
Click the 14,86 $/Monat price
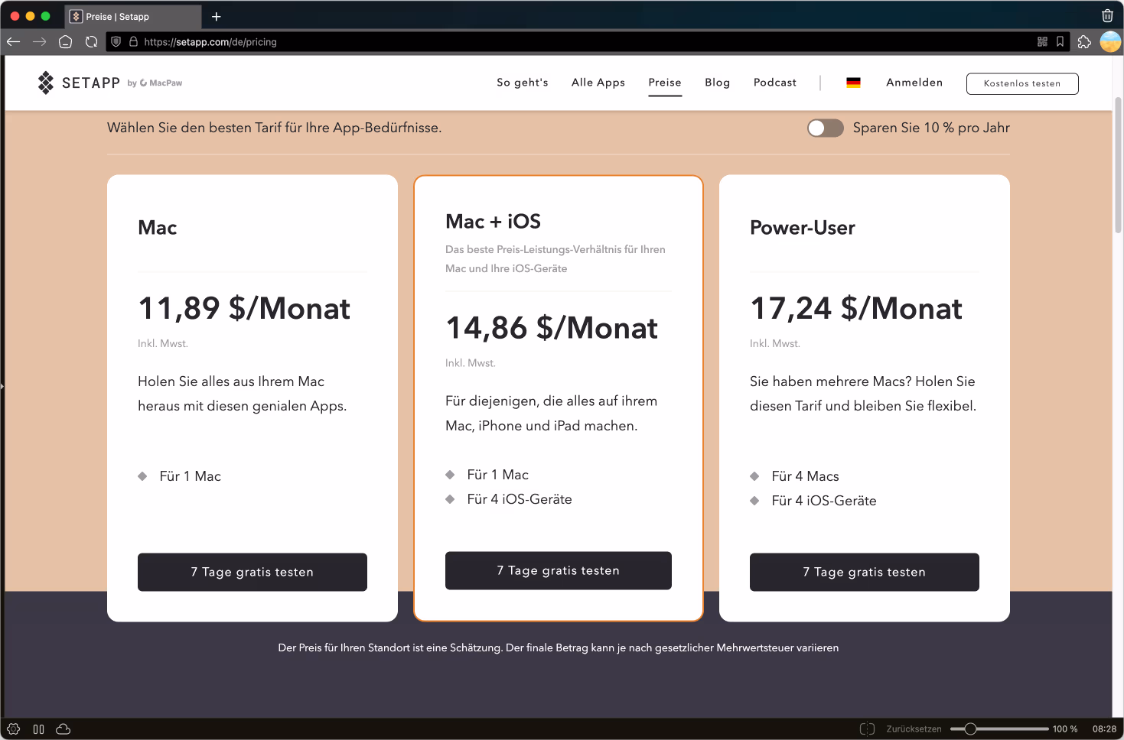552,329
